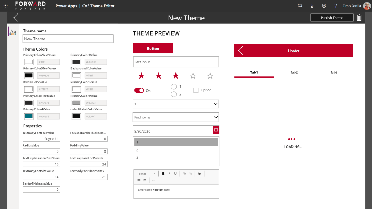Apply bold in rich text editor
This screenshot has width=372, height=209.
click(x=163, y=174)
